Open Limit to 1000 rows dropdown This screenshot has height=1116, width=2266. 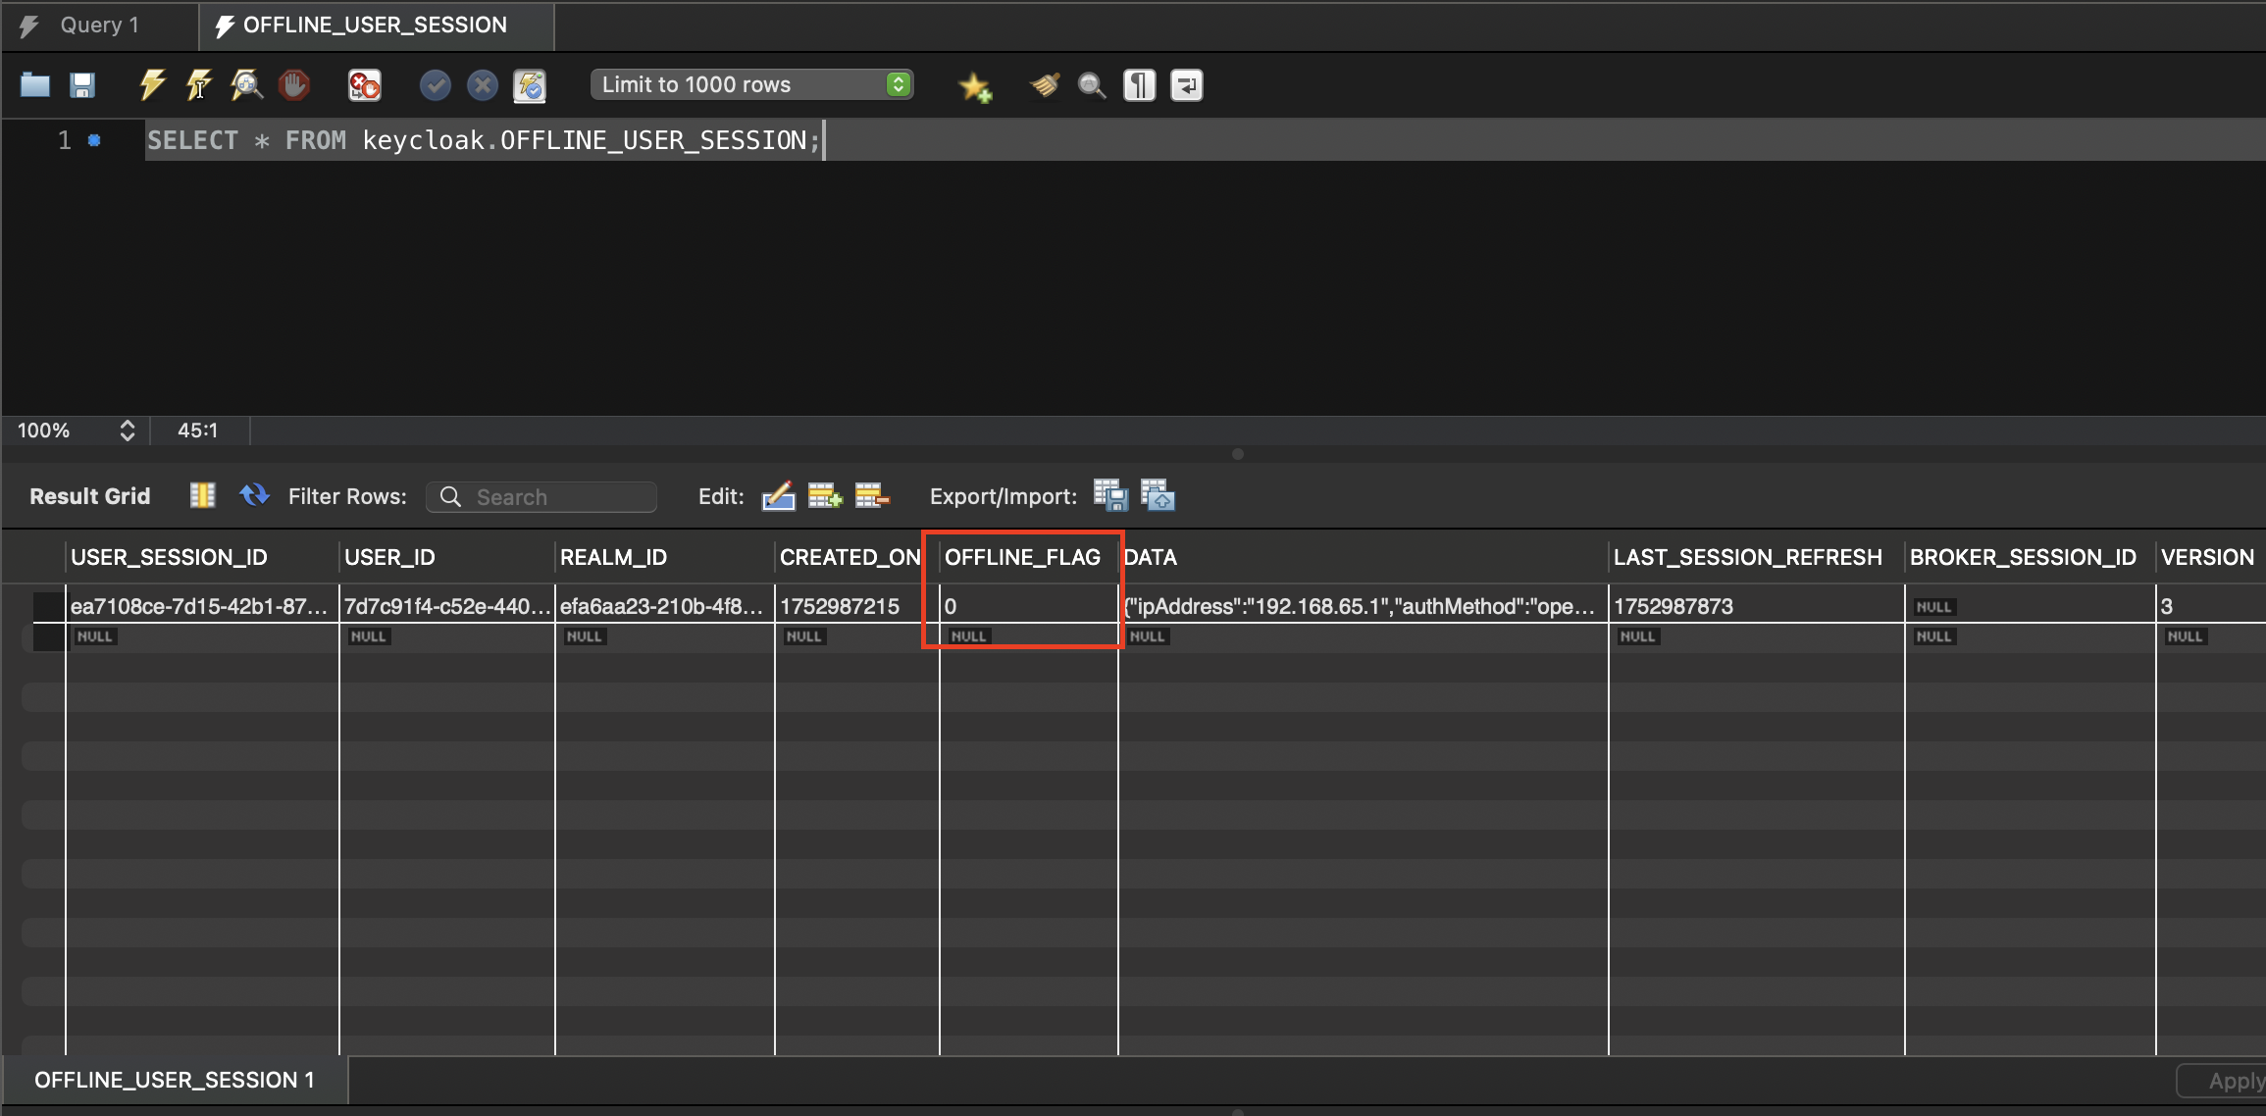[x=751, y=84]
